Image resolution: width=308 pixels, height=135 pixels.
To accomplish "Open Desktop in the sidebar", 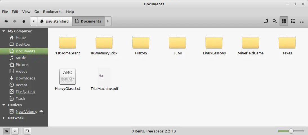I will (x=24, y=45).
